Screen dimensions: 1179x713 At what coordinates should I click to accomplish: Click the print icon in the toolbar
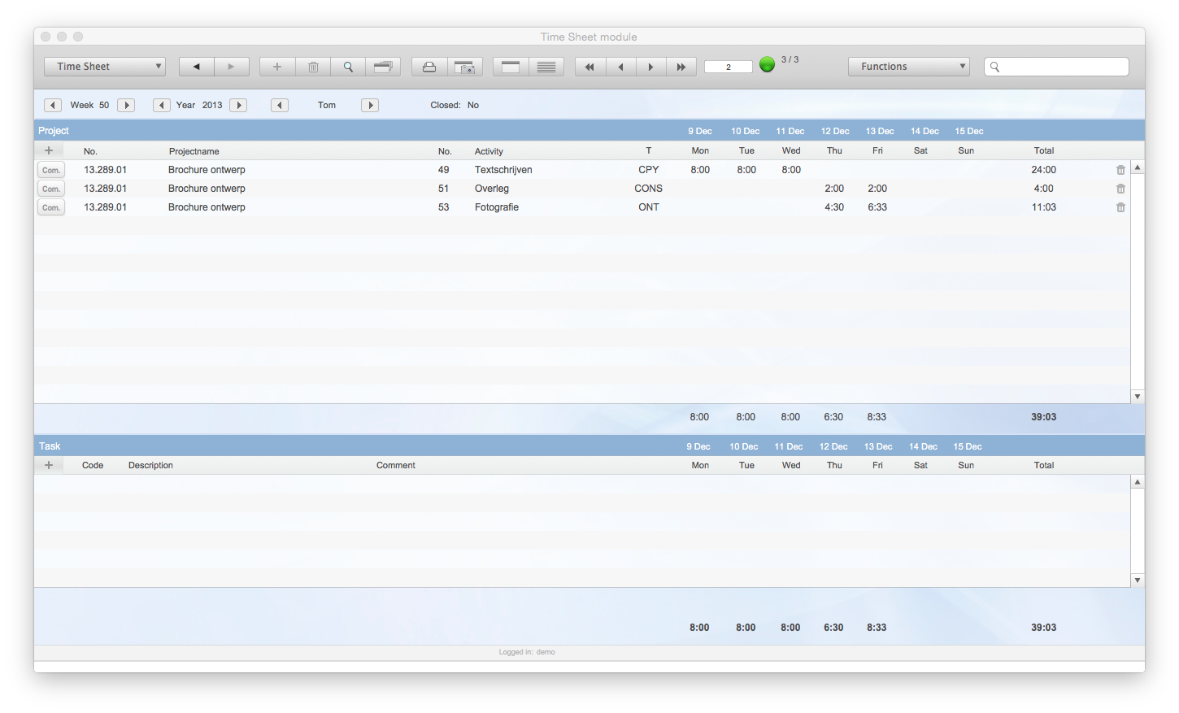pyautogui.click(x=429, y=67)
